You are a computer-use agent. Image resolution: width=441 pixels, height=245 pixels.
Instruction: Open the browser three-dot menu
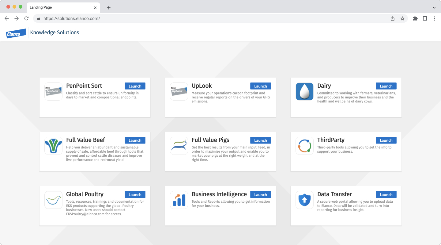(x=434, y=18)
